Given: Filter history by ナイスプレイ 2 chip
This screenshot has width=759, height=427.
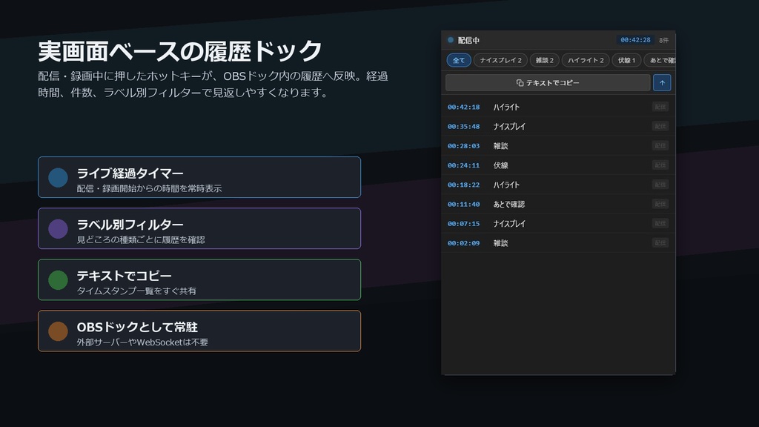Looking at the screenshot, I should click(500, 61).
